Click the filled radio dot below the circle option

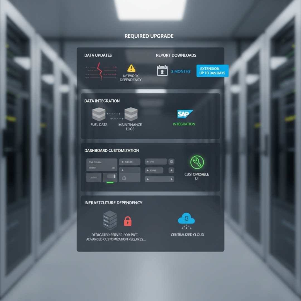click(x=171, y=171)
